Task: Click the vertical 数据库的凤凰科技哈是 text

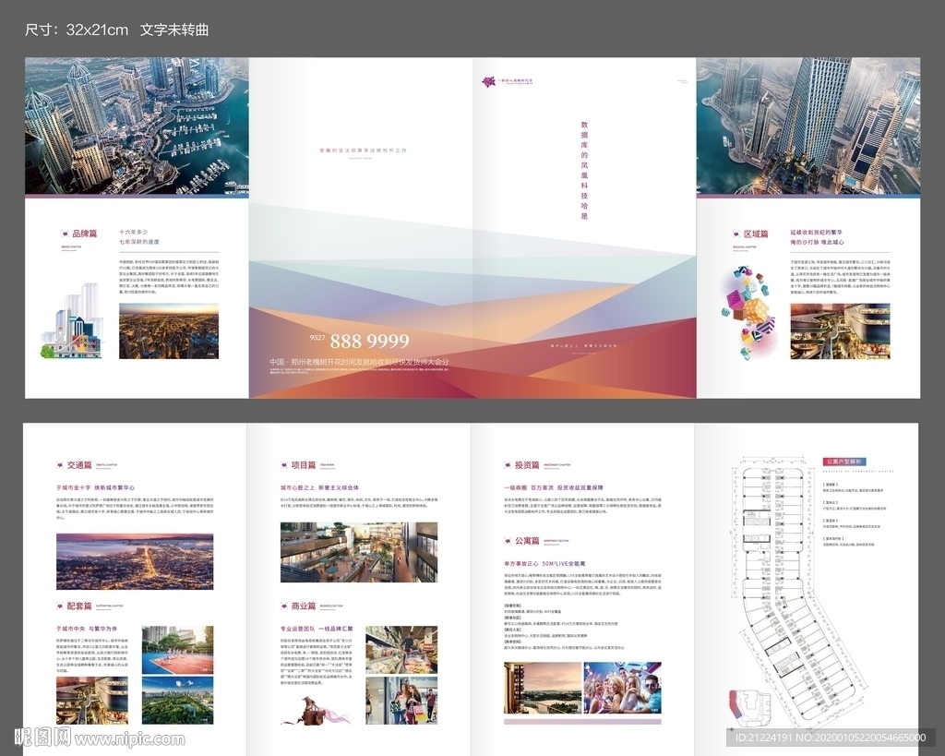Action: pos(584,170)
